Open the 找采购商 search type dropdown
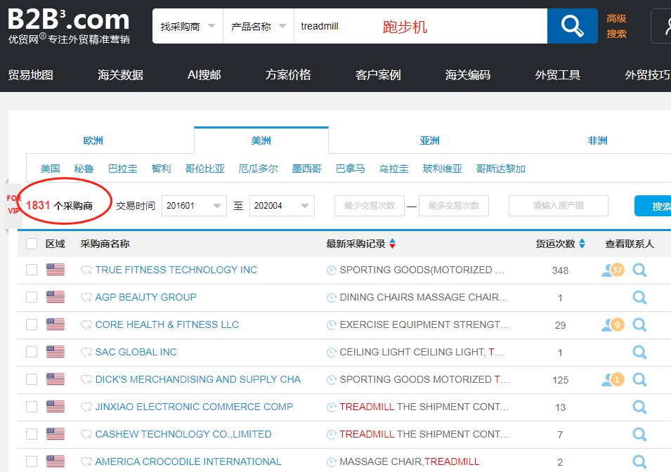671x472 pixels. [x=188, y=27]
